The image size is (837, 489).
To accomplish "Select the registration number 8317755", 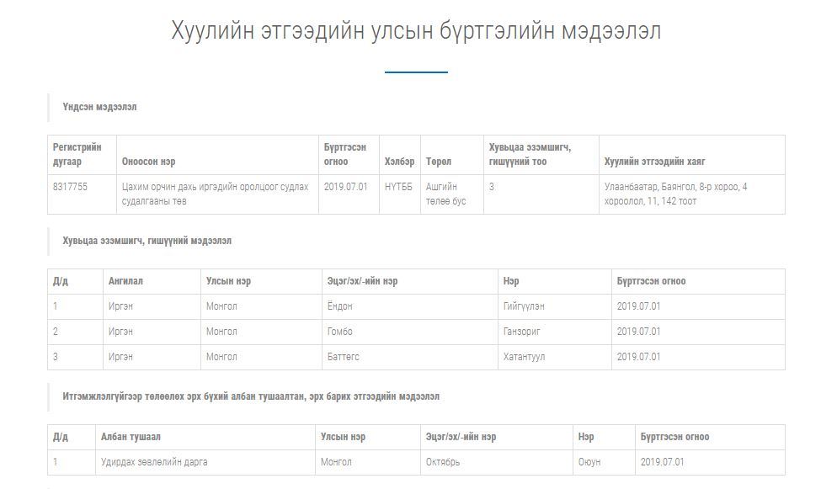I will pyautogui.click(x=70, y=187).
